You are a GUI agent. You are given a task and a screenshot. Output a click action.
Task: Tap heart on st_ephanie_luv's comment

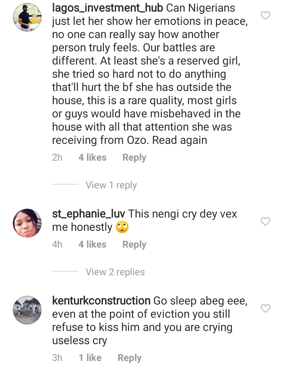click(265, 221)
